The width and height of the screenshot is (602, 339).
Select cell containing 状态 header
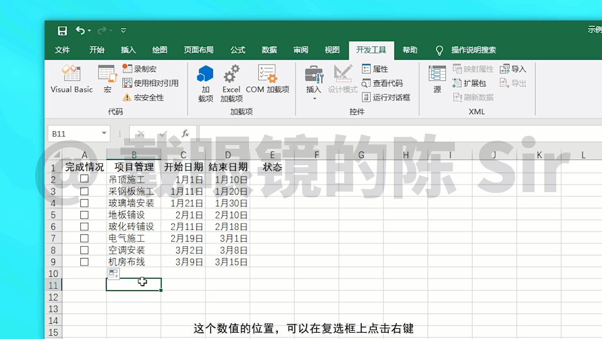272,167
